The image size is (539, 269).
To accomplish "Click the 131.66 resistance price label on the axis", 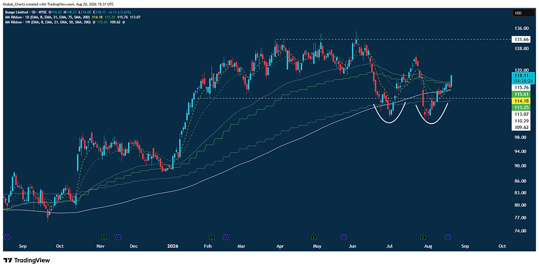I will pyautogui.click(x=522, y=40).
